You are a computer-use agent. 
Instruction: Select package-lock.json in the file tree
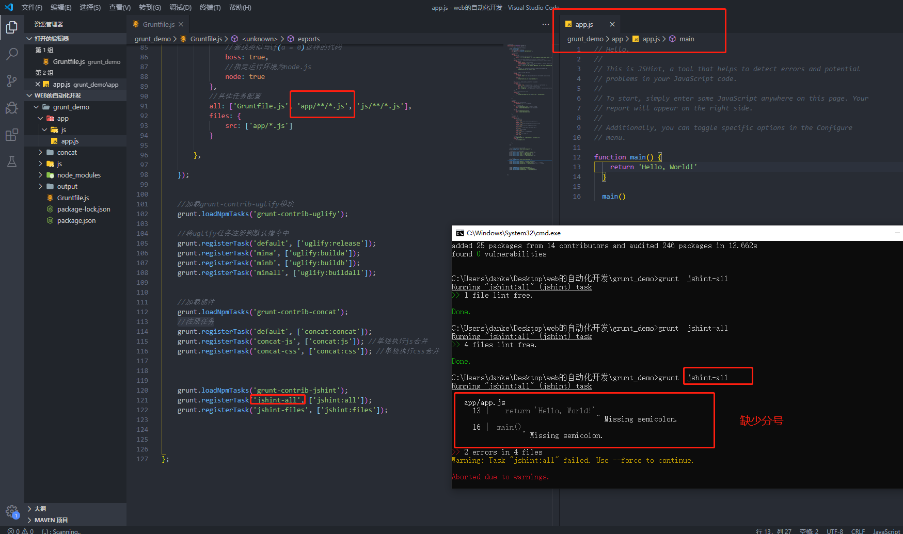(84, 209)
